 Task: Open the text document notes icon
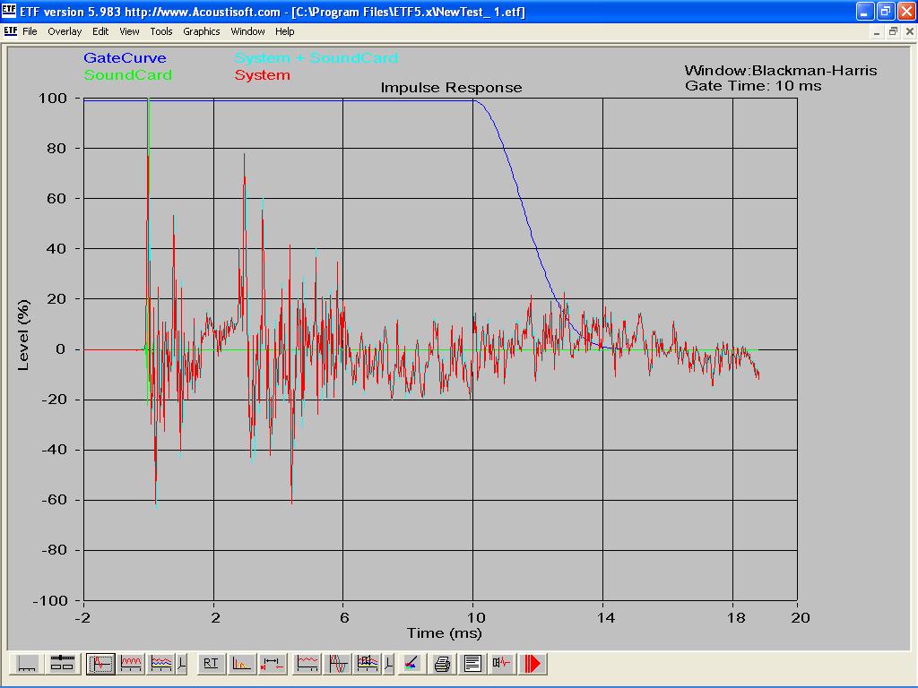pyautogui.click(x=472, y=664)
